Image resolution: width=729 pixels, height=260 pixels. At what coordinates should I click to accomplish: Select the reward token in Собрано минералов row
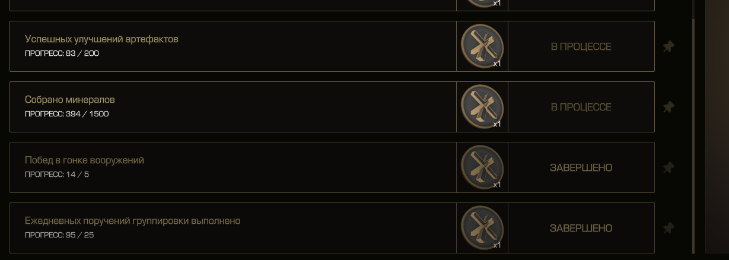482,107
